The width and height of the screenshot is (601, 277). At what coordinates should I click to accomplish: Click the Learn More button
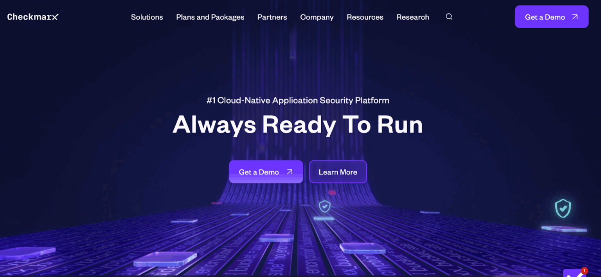pos(338,172)
